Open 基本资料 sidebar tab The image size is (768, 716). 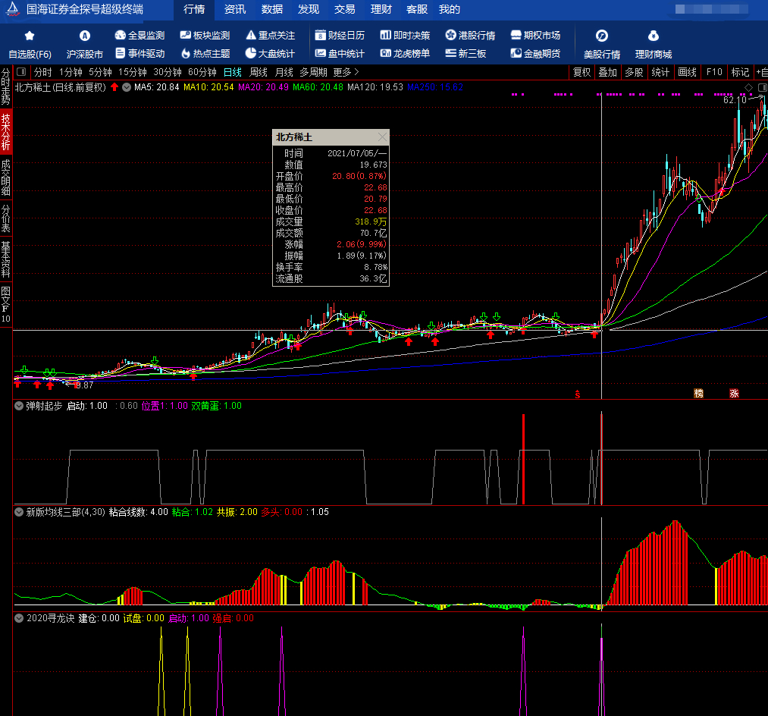[6, 259]
